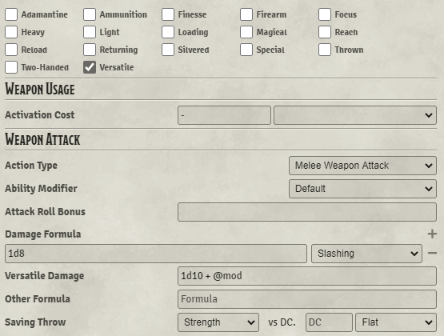Toggle the Focus checkbox
The image size is (444, 336).
click(325, 14)
